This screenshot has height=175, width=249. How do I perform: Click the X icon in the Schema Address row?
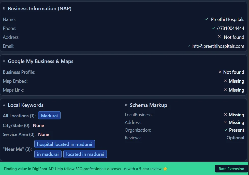[x=225, y=122]
